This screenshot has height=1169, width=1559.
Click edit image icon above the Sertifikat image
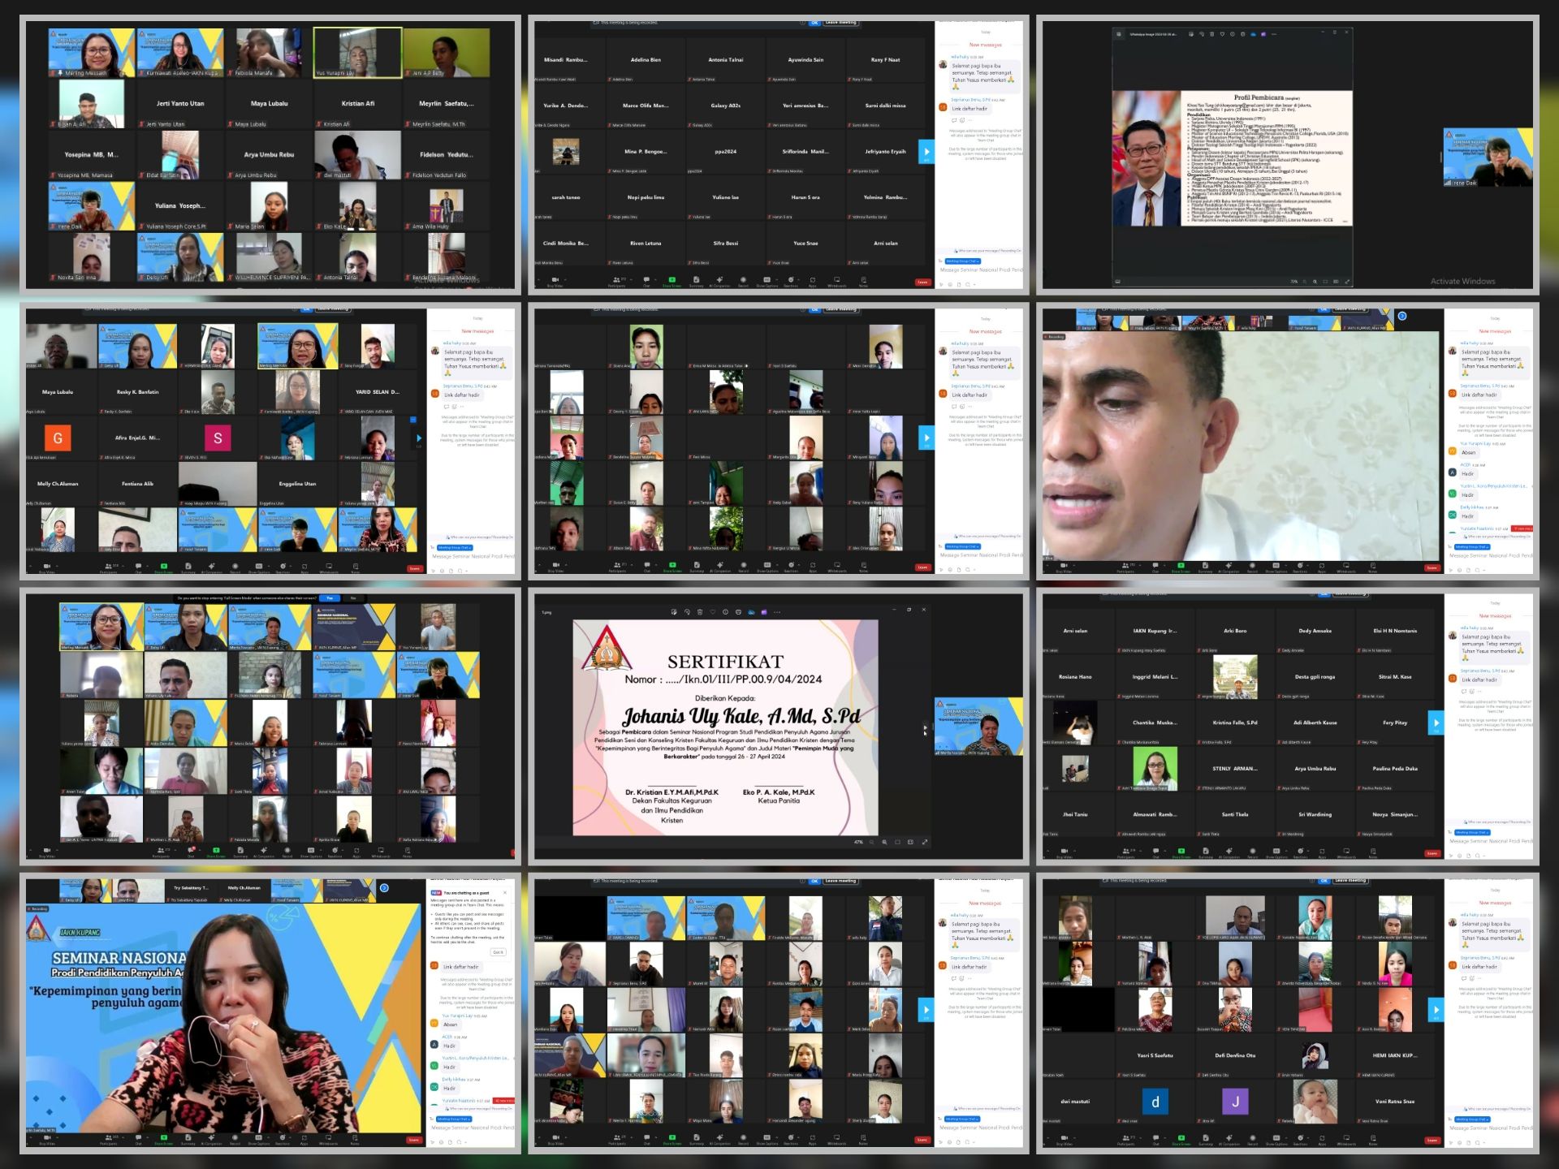[x=674, y=612]
